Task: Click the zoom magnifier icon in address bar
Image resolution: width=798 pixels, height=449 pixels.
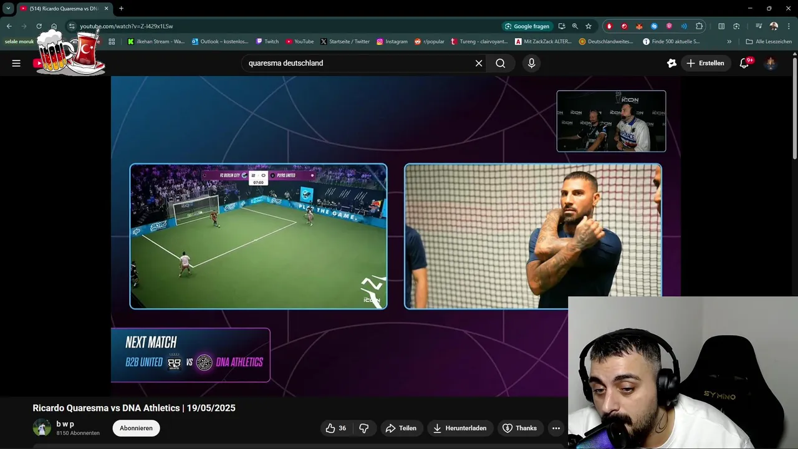Action: tap(575, 26)
